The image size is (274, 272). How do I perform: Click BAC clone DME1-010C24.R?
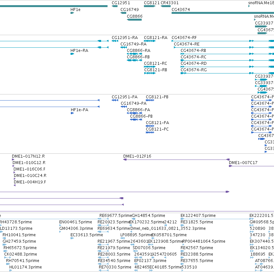[x=30, y=176]
